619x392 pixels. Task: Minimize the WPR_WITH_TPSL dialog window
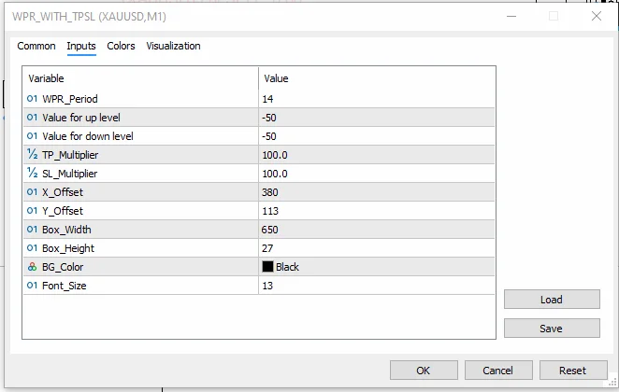pos(511,16)
